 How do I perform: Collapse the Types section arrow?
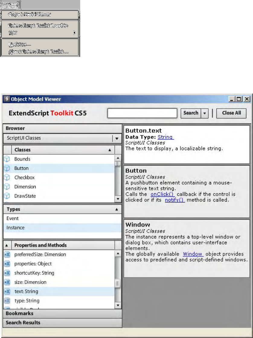tap(117, 209)
